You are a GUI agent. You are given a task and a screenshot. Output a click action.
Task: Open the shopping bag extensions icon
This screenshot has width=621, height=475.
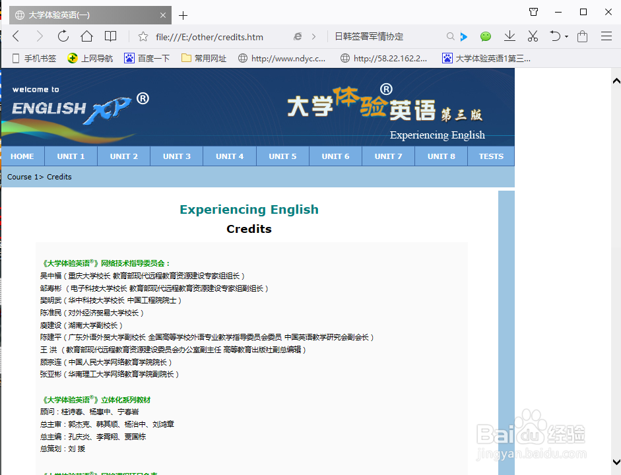[x=582, y=36]
